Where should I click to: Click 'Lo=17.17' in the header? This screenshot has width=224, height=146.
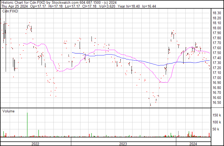(x=72, y=6)
